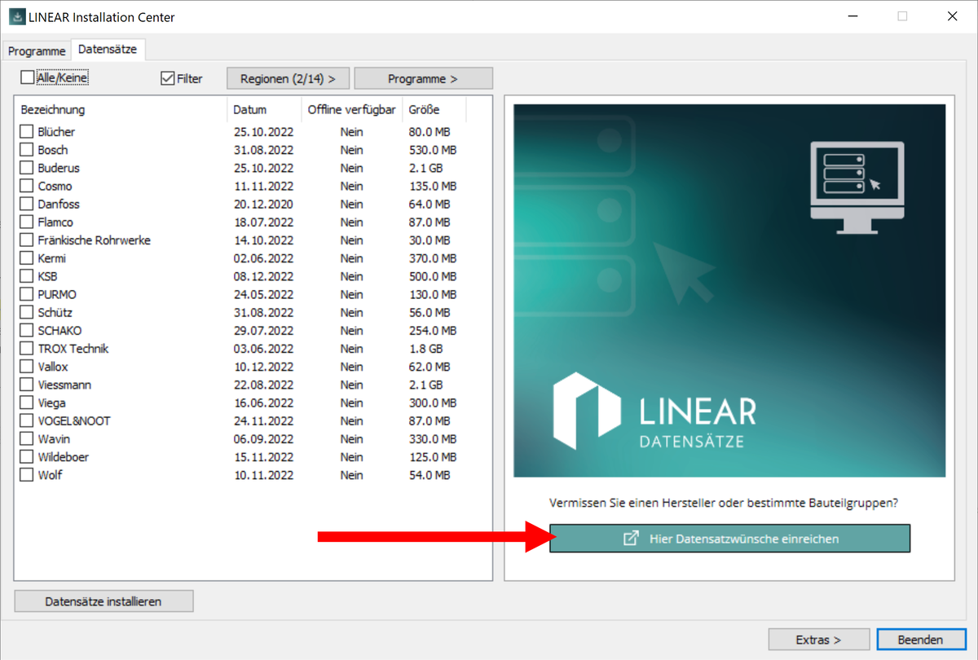978x660 pixels.
Task: Check the PURMO dataset checkbox
Action: click(27, 294)
